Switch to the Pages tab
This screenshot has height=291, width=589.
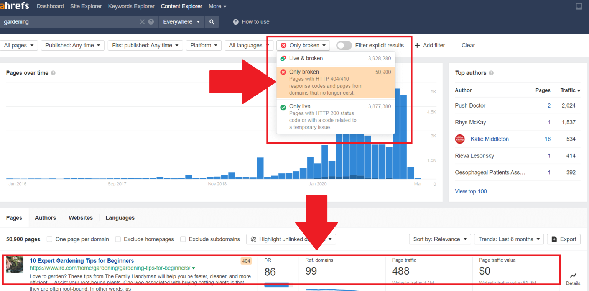point(14,218)
